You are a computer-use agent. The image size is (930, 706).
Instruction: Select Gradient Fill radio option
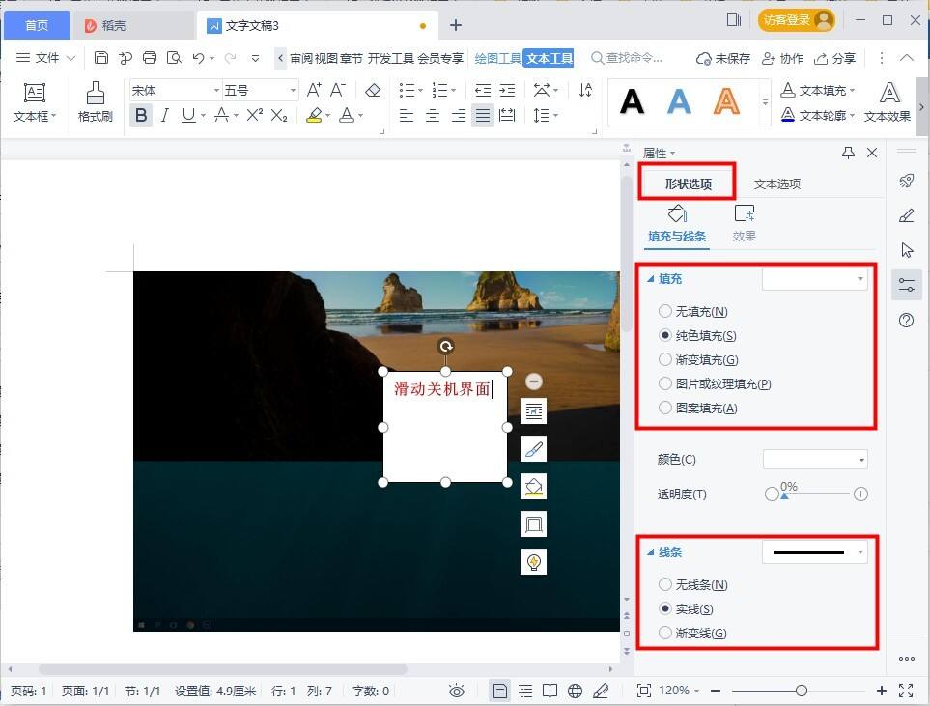tap(664, 359)
